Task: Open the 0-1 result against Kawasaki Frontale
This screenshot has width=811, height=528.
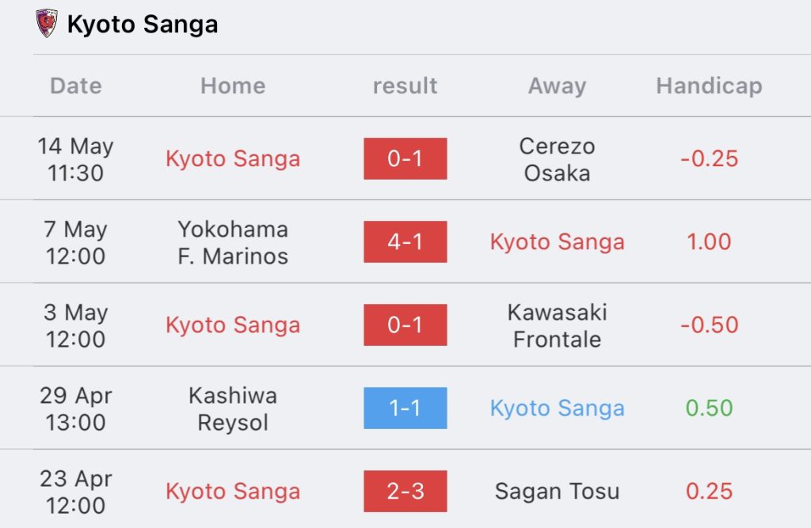Action: (x=405, y=325)
